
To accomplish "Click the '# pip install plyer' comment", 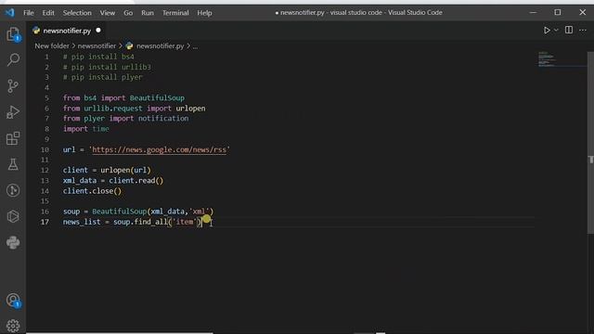I will coord(103,77).
